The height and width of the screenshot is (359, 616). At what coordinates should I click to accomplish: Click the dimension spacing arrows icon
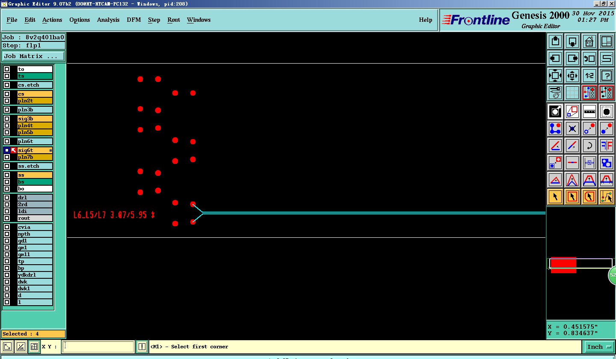click(589, 163)
